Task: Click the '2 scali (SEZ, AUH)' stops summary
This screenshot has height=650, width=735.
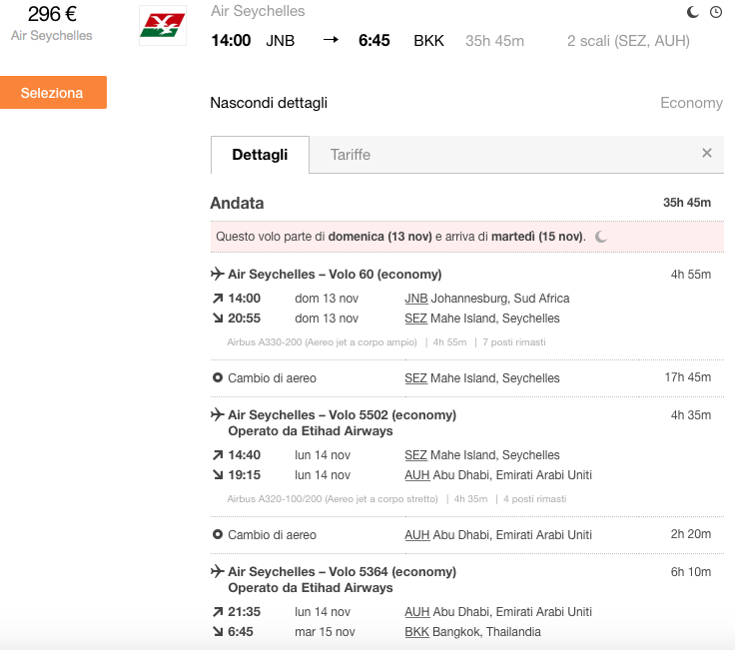Action: click(x=628, y=41)
